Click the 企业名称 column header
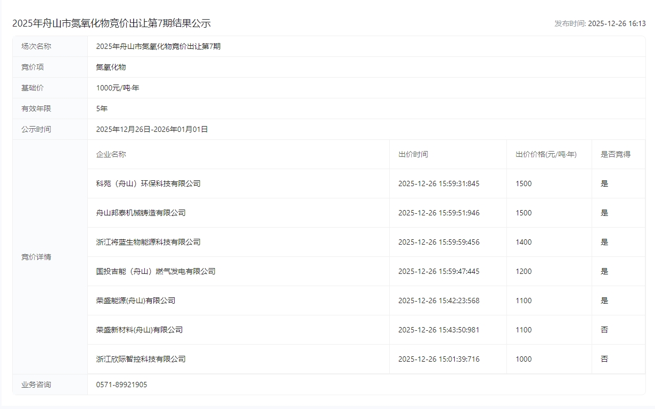Viewport: 655px width, 409px height. click(x=111, y=154)
